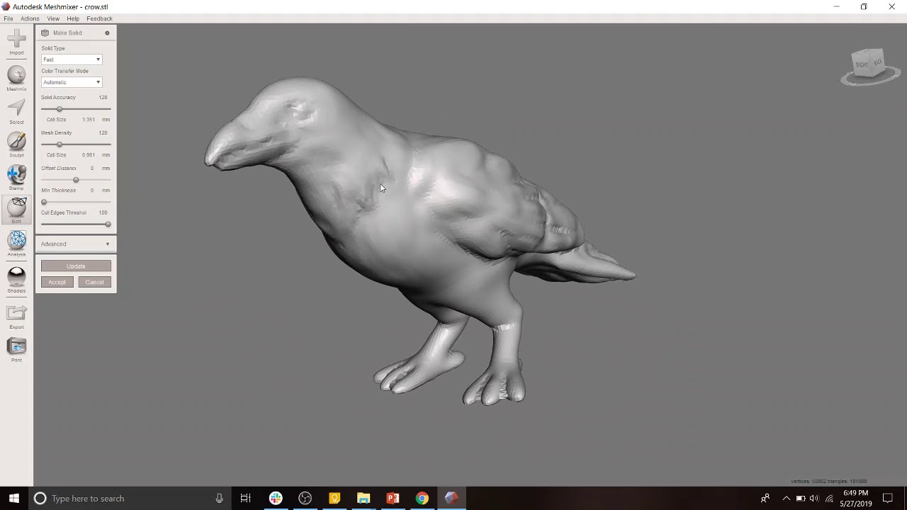
Task: Open Google Chrome from the taskbar
Action: pyautogui.click(x=422, y=499)
